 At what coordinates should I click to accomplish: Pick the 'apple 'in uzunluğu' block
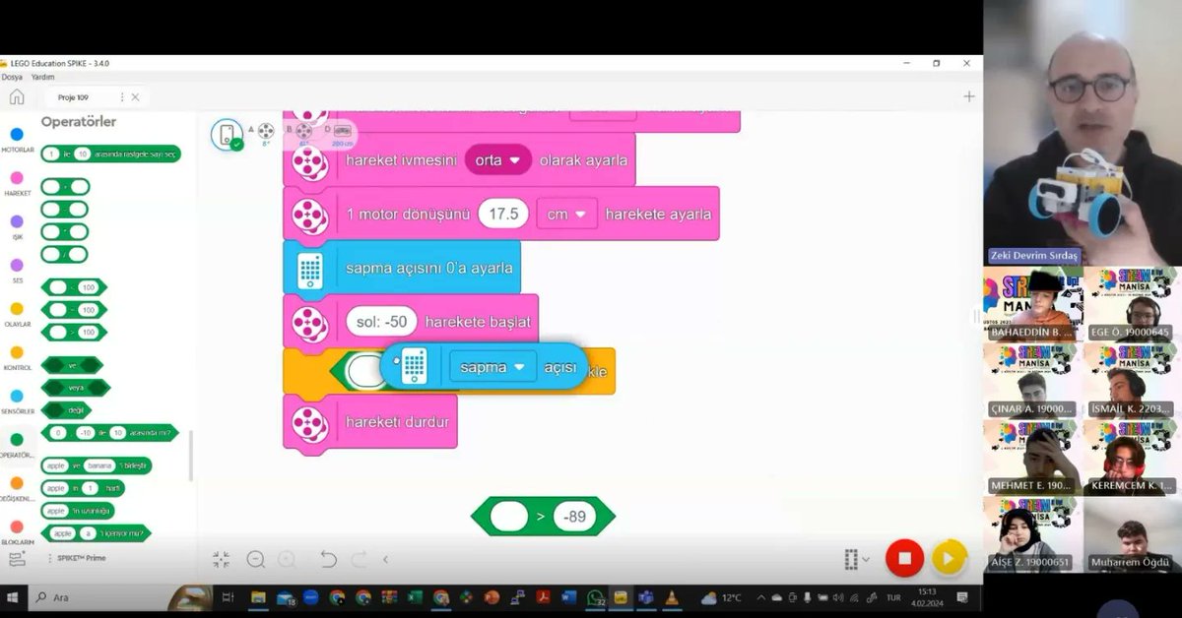point(78,511)
